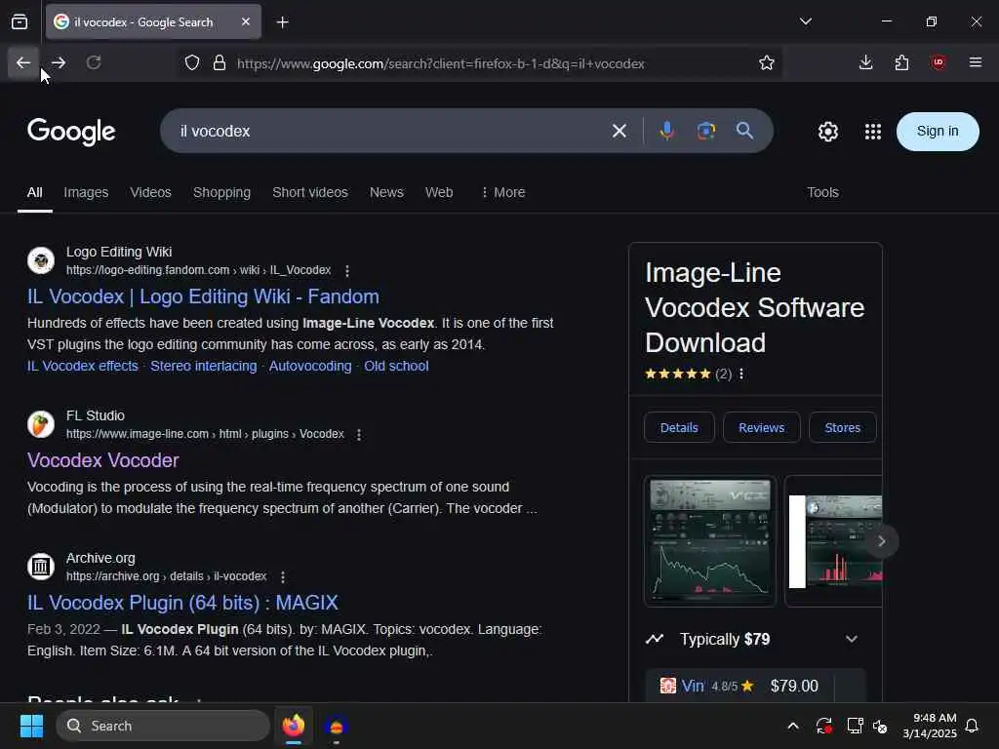The height and width of the screenshot is (749, 999).
Task: Switch to the Web tab
Action: click(x=439, y=192)
